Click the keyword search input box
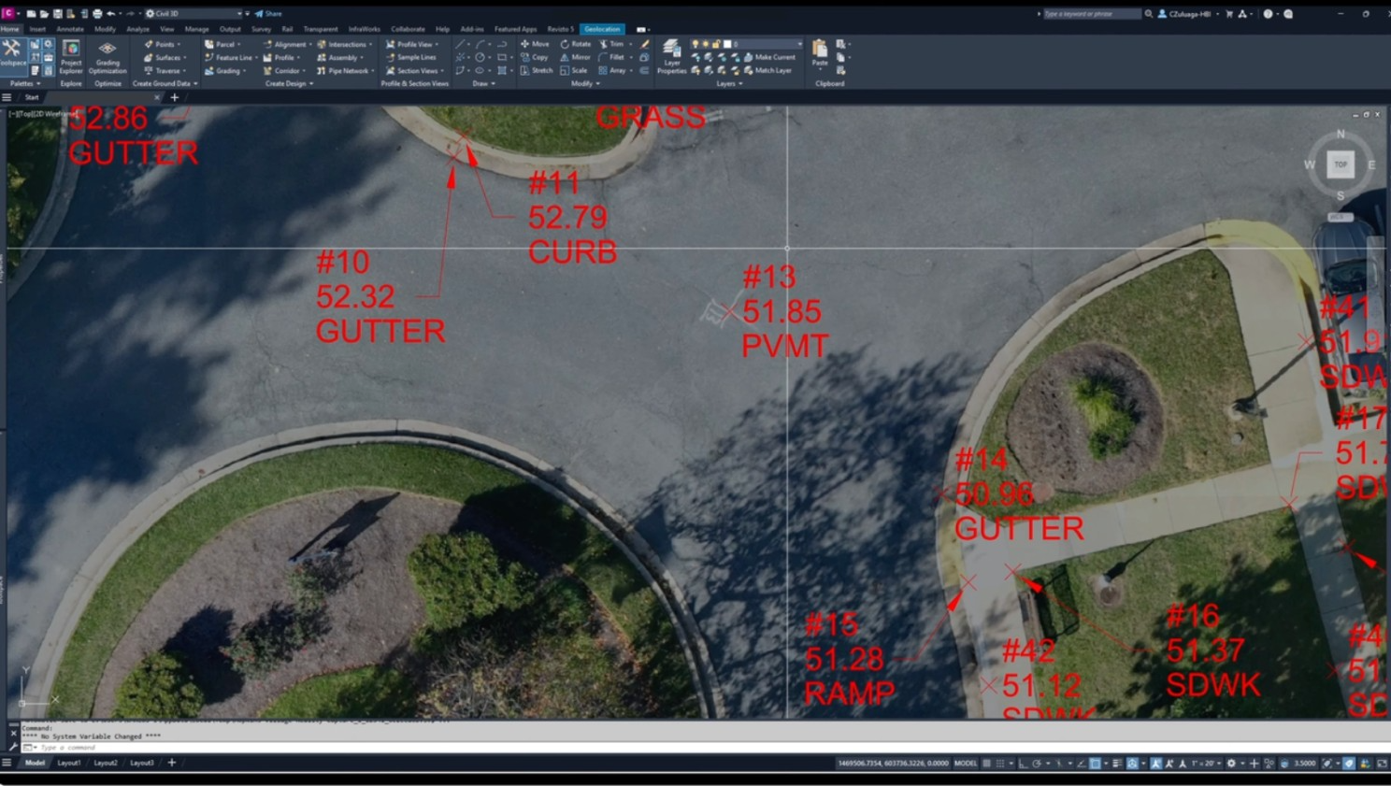 click(1092, 14)
